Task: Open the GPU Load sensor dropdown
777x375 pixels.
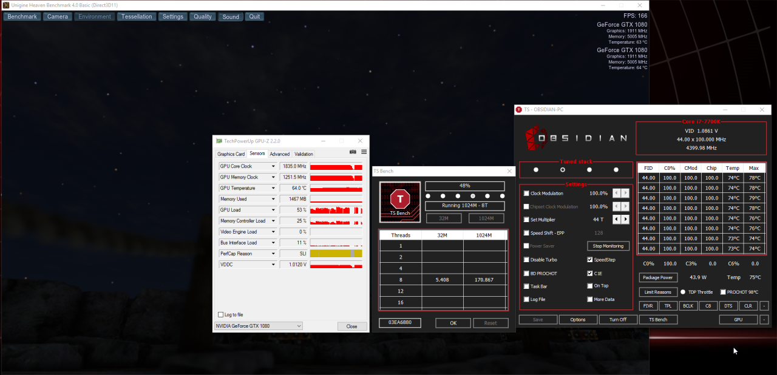Action: [273, 210]
